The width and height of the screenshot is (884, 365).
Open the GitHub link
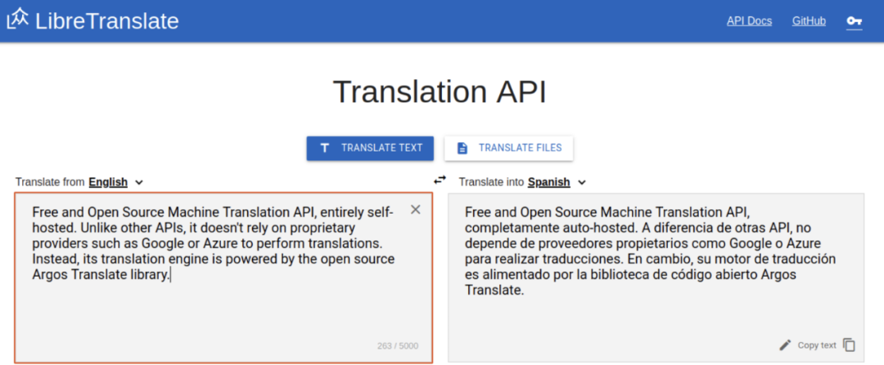click(x=809, y=21)
